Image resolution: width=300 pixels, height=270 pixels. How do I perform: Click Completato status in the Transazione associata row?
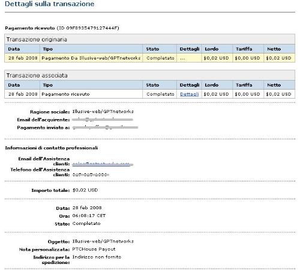pos(160,94)
